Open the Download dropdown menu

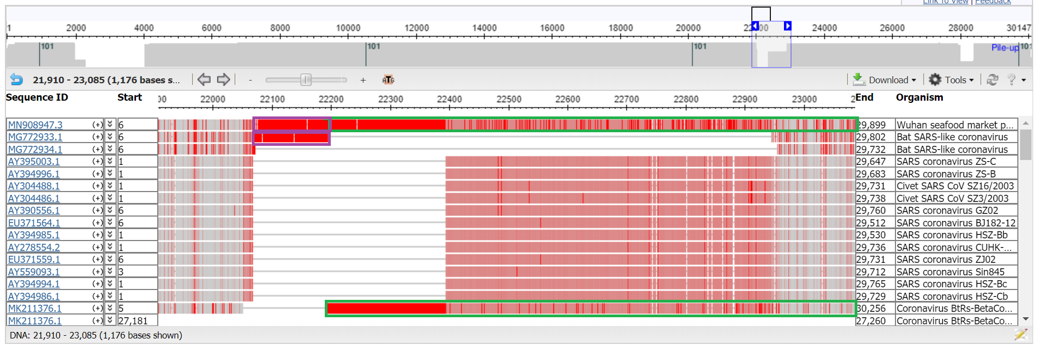tap(892, 80)
